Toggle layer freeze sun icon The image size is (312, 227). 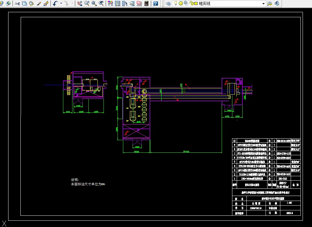coord(181,3)
